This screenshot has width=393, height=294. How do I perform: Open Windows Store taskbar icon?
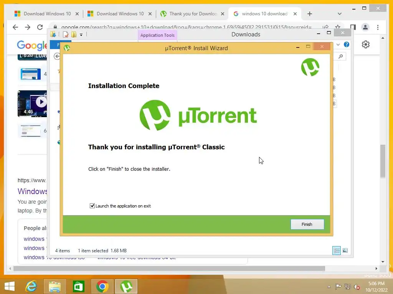point(78,286)
